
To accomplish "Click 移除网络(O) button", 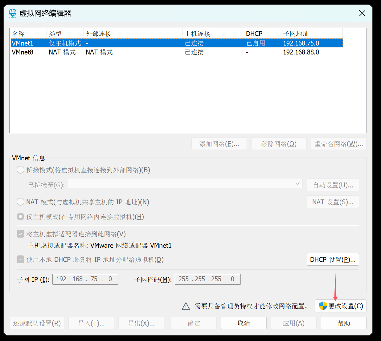I will click(279, 144).
